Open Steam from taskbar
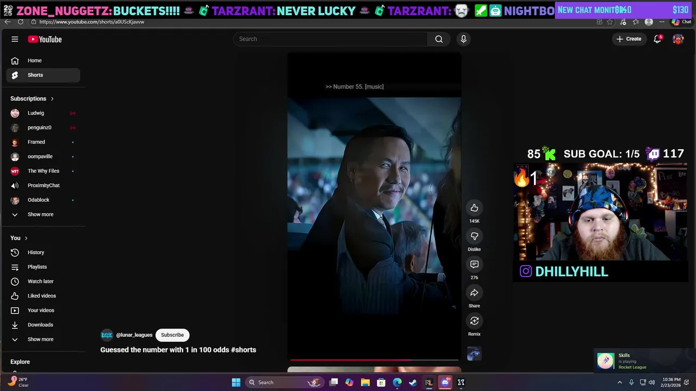 click(x=413, y=382)
